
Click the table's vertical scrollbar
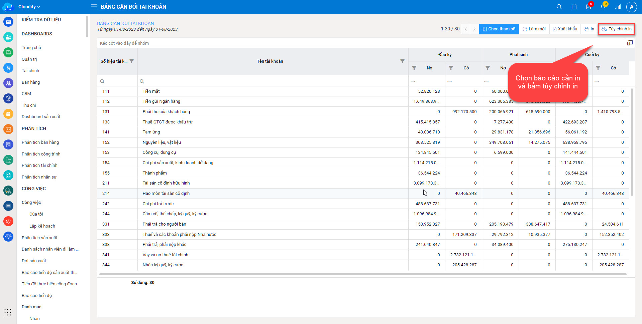coord(632,142)
